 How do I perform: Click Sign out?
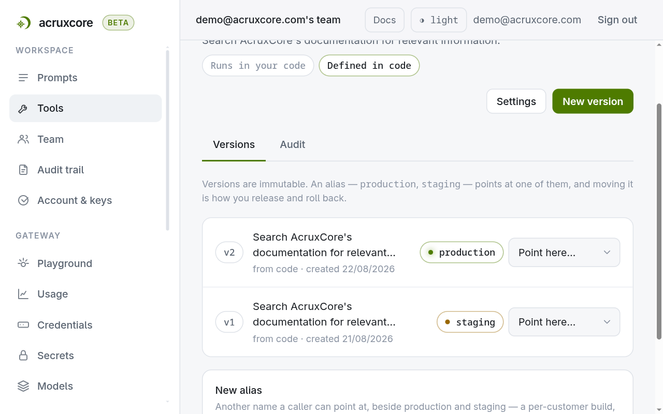pyautogui.click(x=617, y=20)
